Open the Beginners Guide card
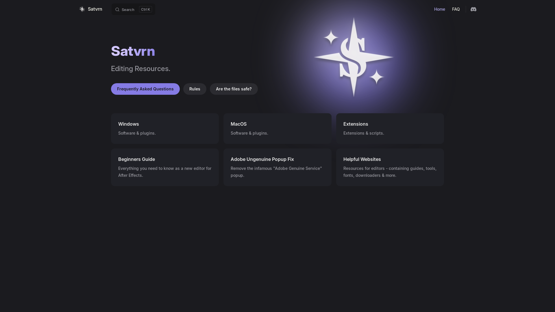The image size is (555, 312). click(x=165, y=167)
